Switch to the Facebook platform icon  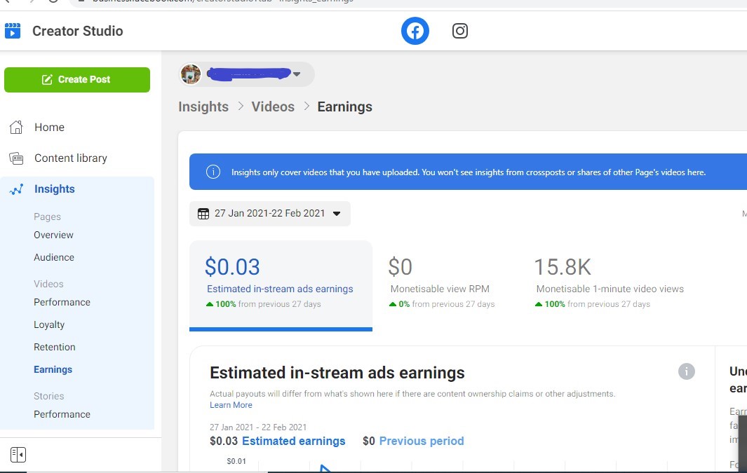[415, 31]
